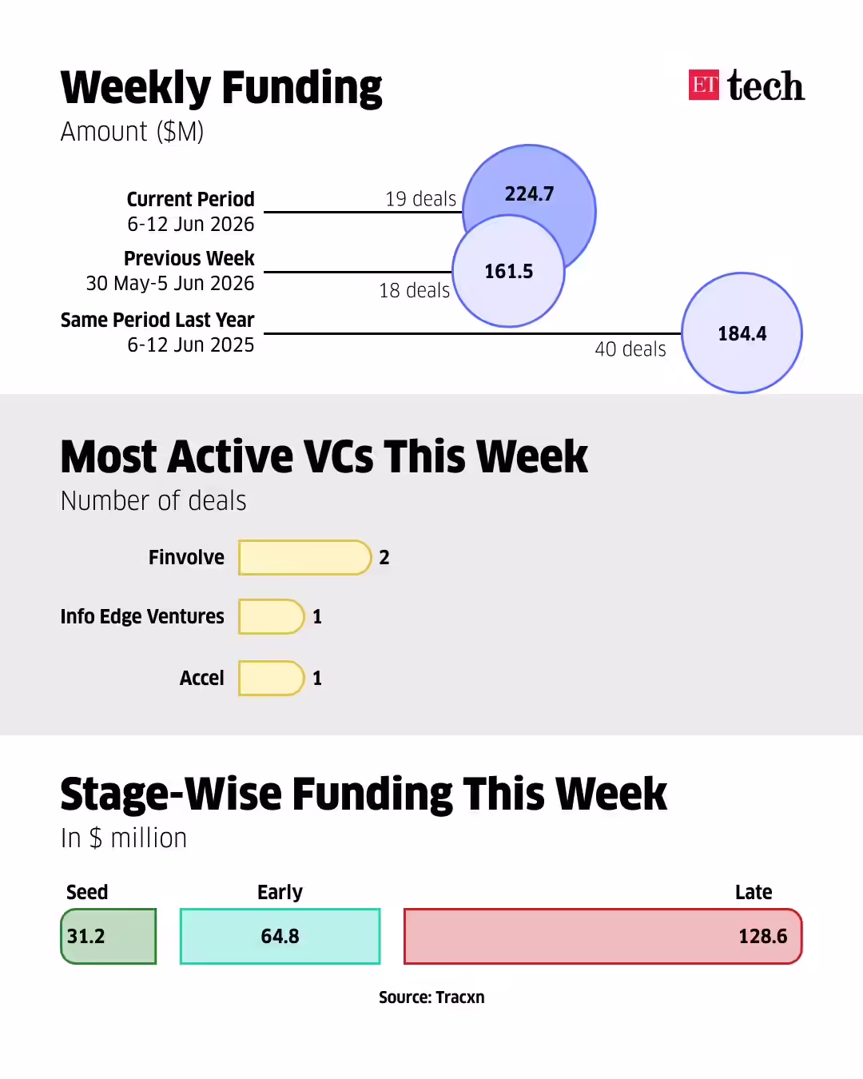Viewport: 863px width, 1079px height.
Task: Click the Source: Tracxn credit text
Action: [x=431, y=997]
